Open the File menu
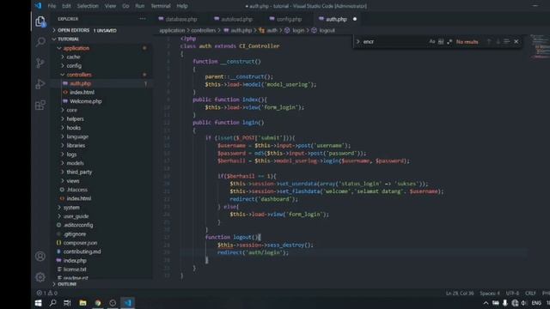Viewport: 550px width, 309px height. tap(52, 6)
